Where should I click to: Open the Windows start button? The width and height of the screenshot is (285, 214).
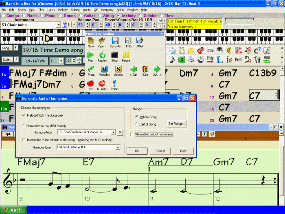pyautogui.click(x=13, y=210)
